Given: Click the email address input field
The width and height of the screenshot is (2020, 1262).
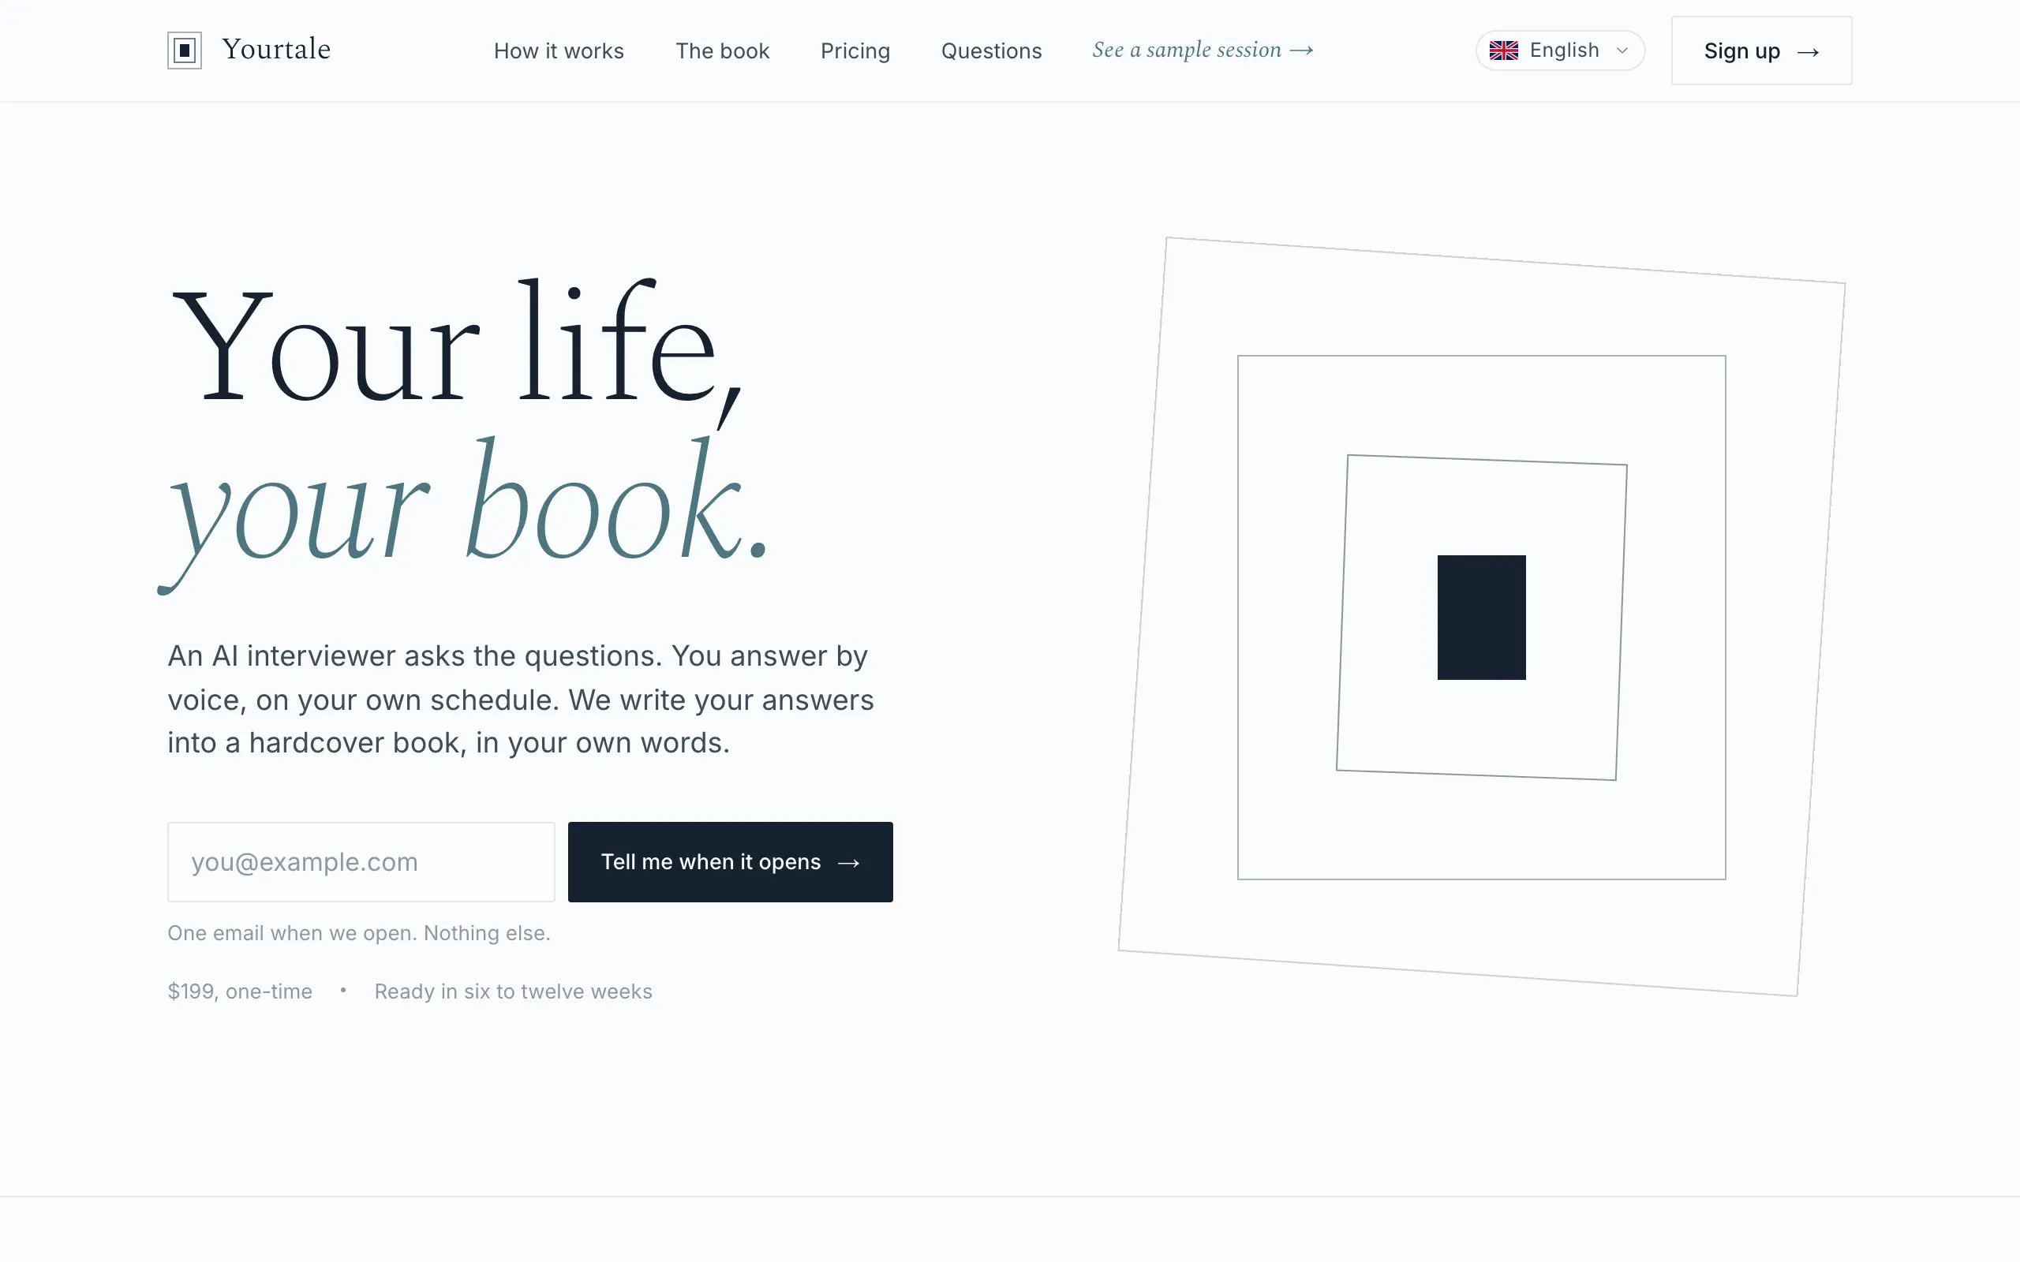Looking at the screenshot, I should click(x=361, y=861).
